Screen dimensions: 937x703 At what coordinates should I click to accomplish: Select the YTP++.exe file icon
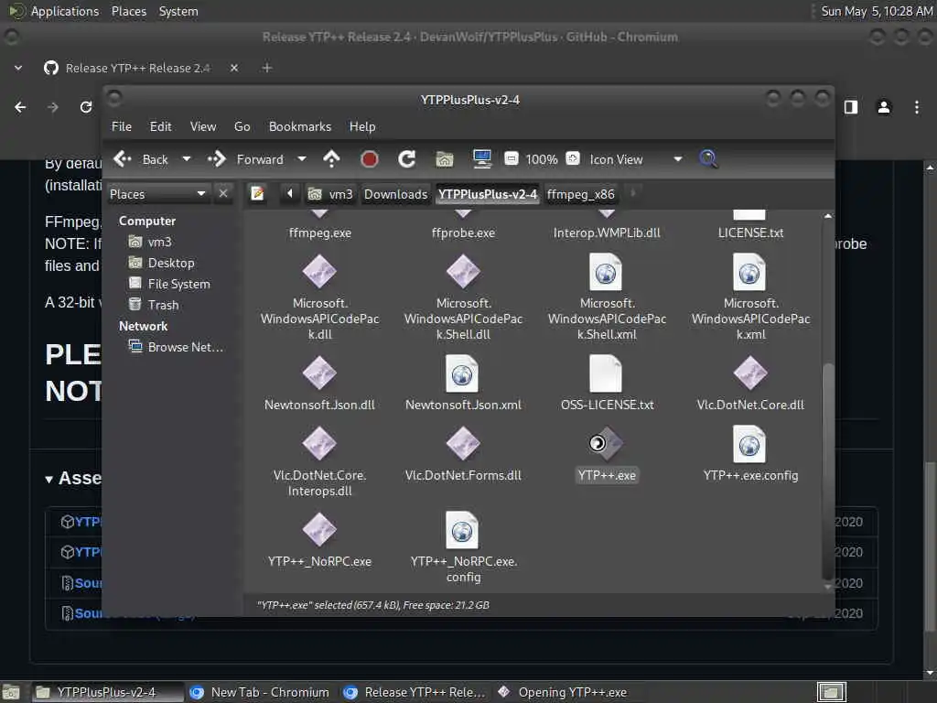[x=606, y=444]
